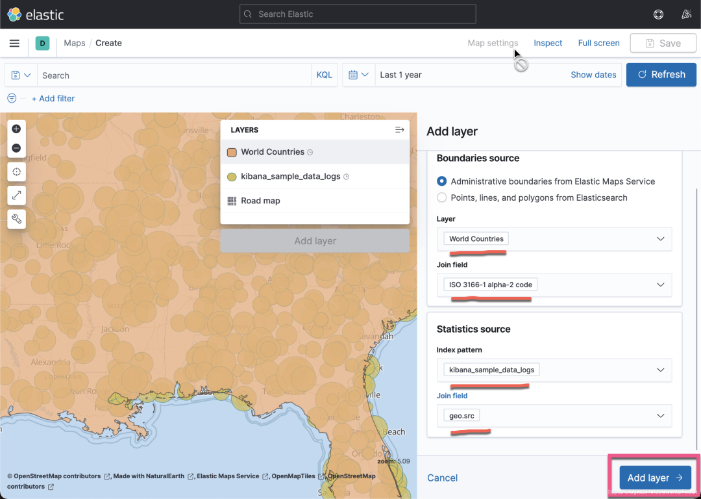Open Made with NaturalEarth link
Screen dimensions: 701x499
pyautogui.click(x=153, y=476)
